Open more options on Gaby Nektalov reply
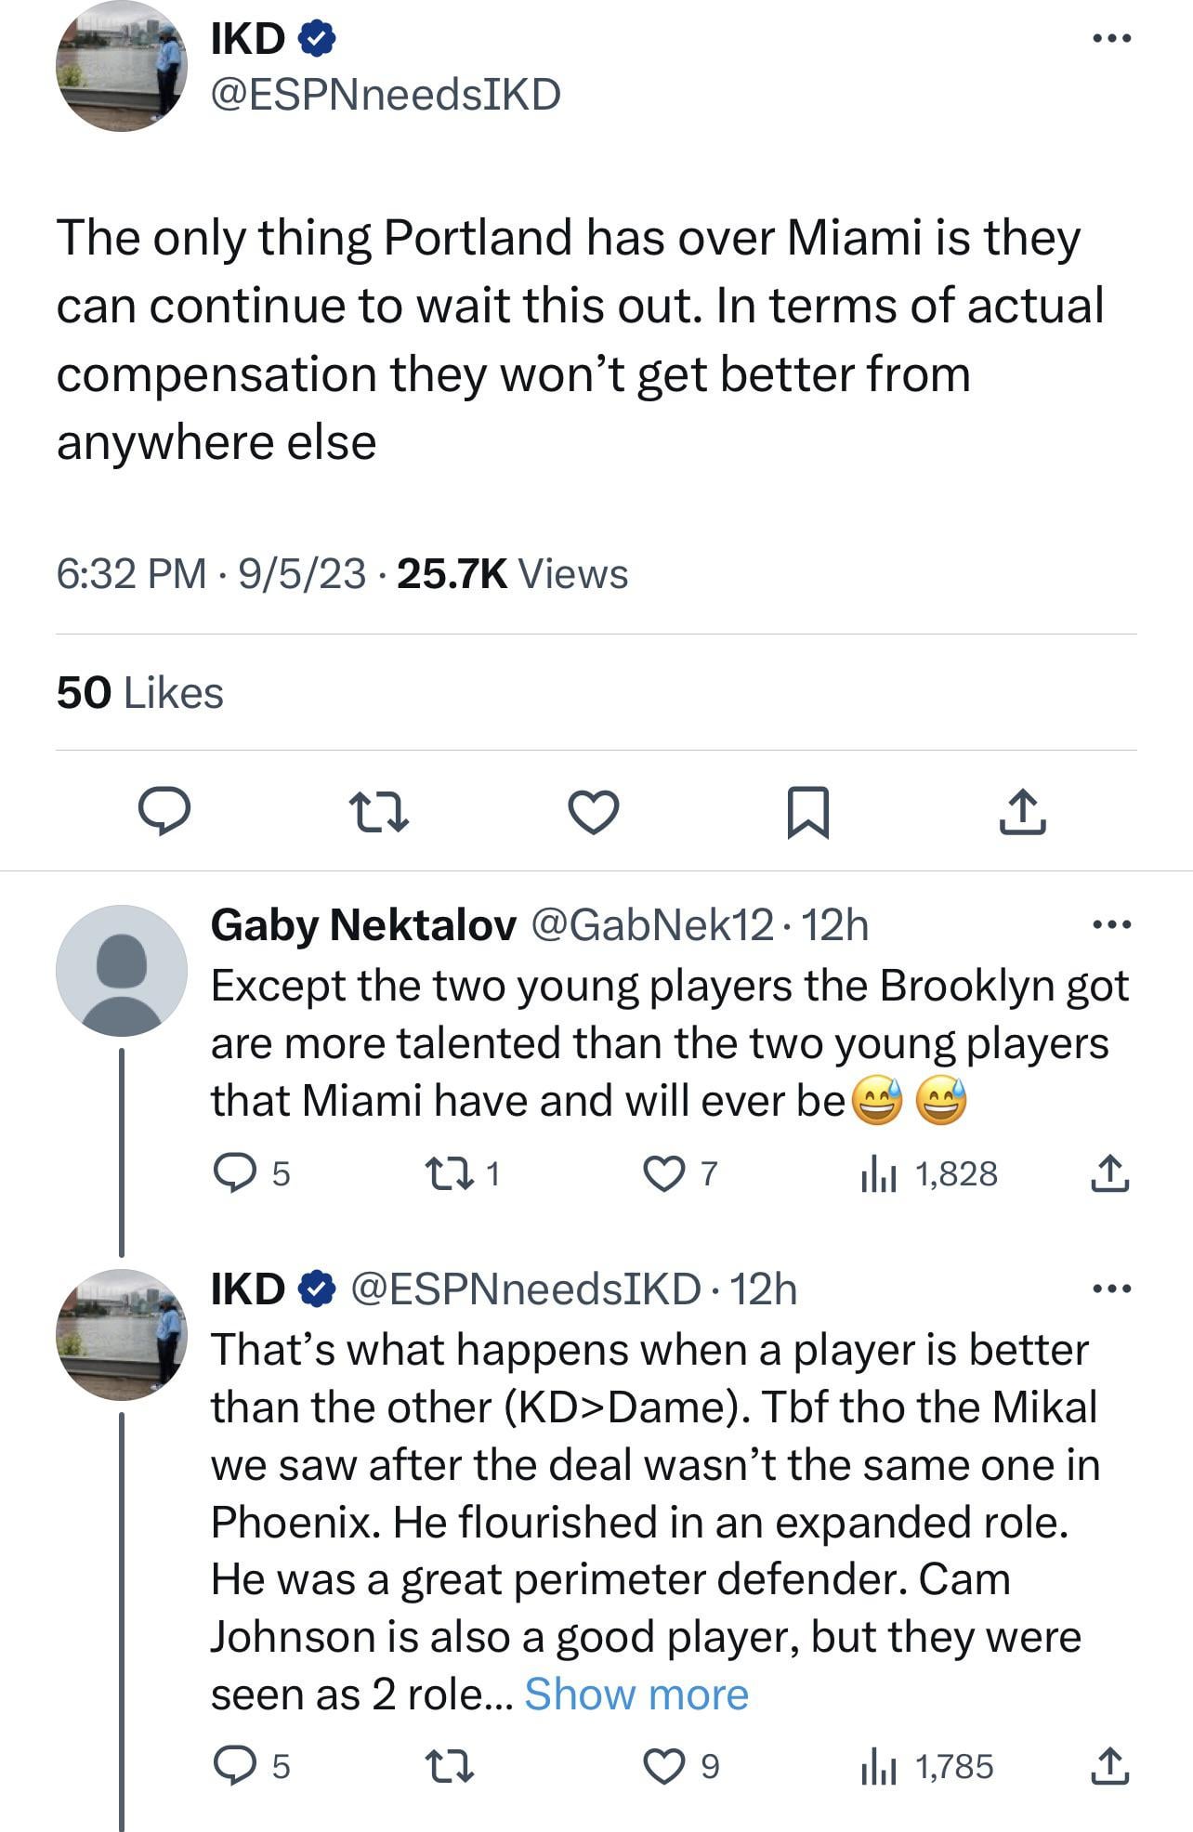 (1111, 924)
